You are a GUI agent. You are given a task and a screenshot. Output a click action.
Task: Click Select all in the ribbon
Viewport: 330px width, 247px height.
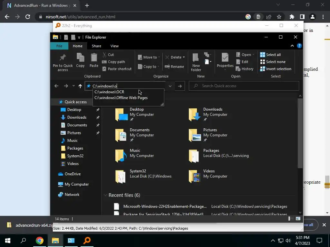click(x=270, y=55)
